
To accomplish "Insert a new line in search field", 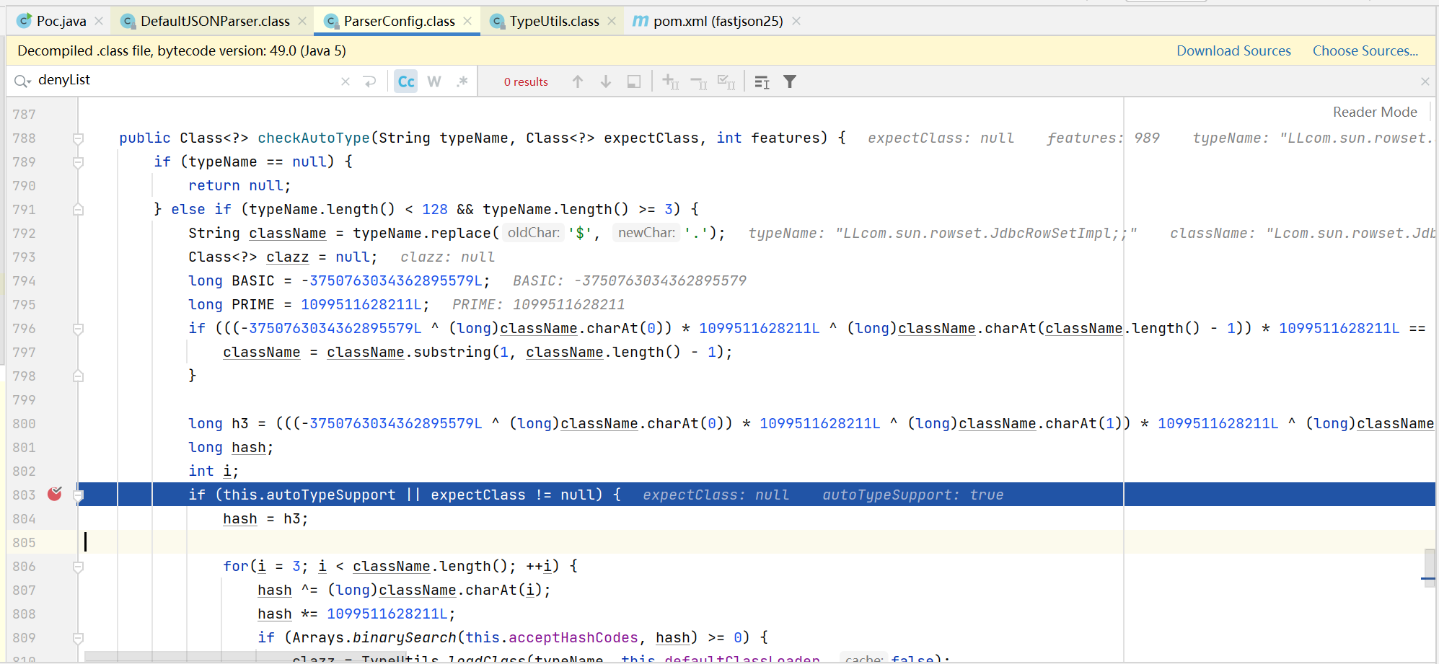I will tap(370, 81).
